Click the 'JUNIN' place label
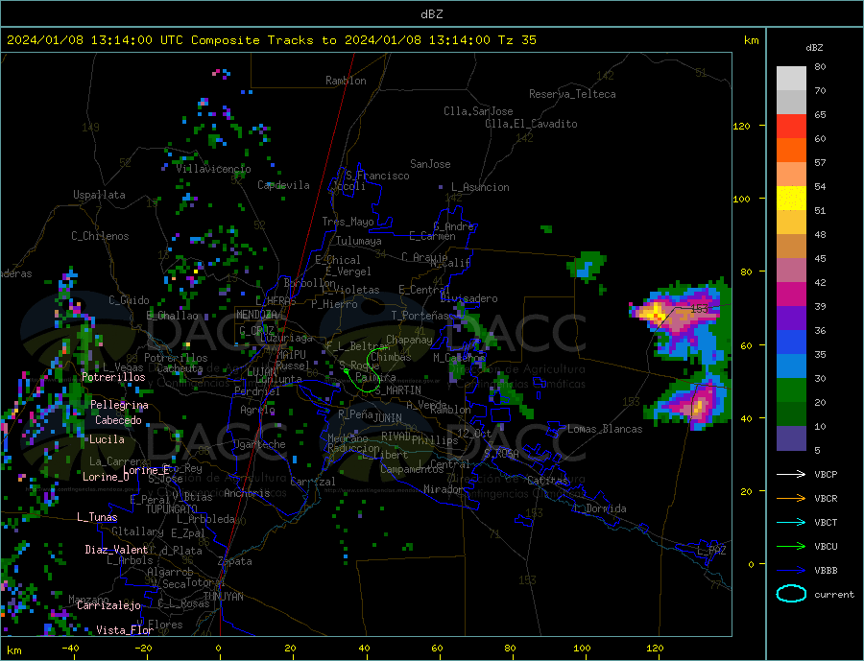Screen dimensions: 864x661 tap(388, 418)
